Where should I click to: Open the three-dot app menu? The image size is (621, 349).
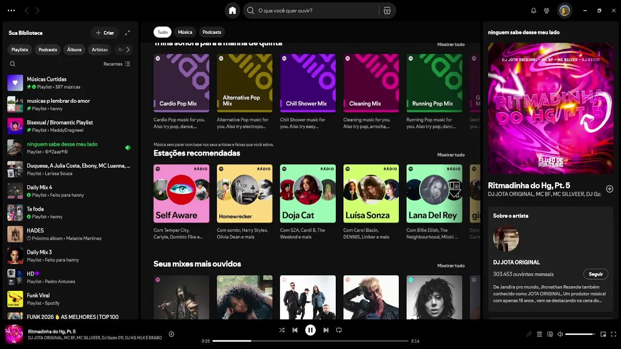coord(11,10)
